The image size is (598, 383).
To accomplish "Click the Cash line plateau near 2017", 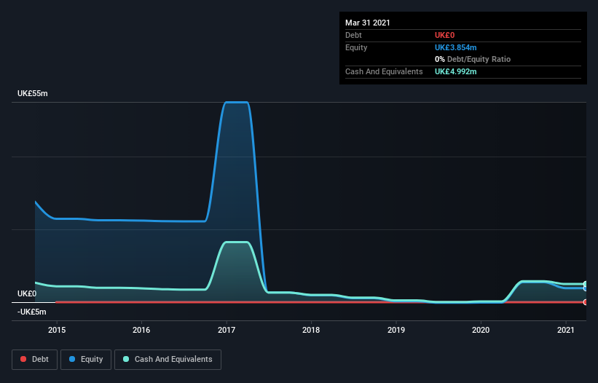I will 237,242.
